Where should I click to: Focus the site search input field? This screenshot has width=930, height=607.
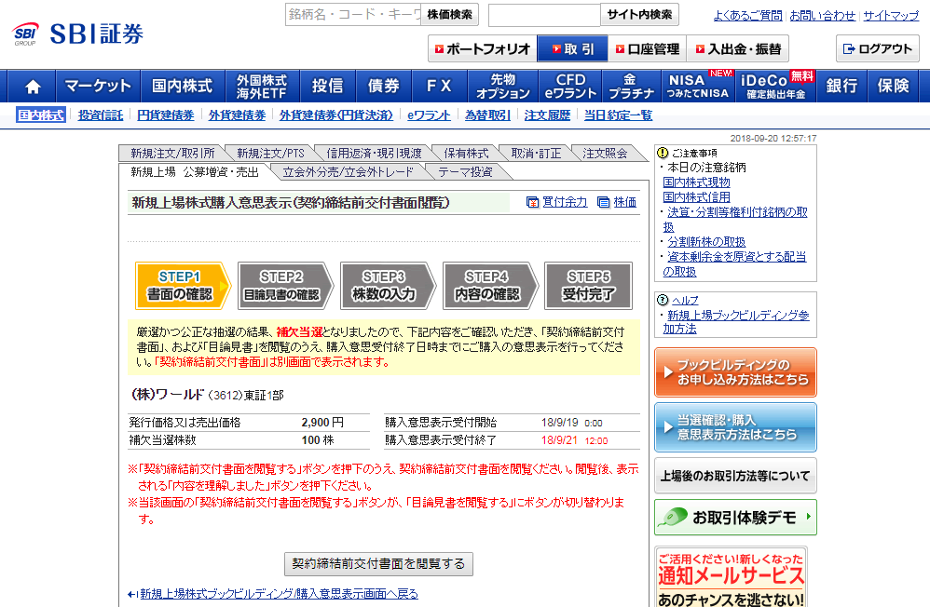[544, 15]
